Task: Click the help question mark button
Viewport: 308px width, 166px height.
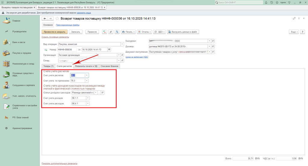Action: pyautogui.click(x=302, y=32)
